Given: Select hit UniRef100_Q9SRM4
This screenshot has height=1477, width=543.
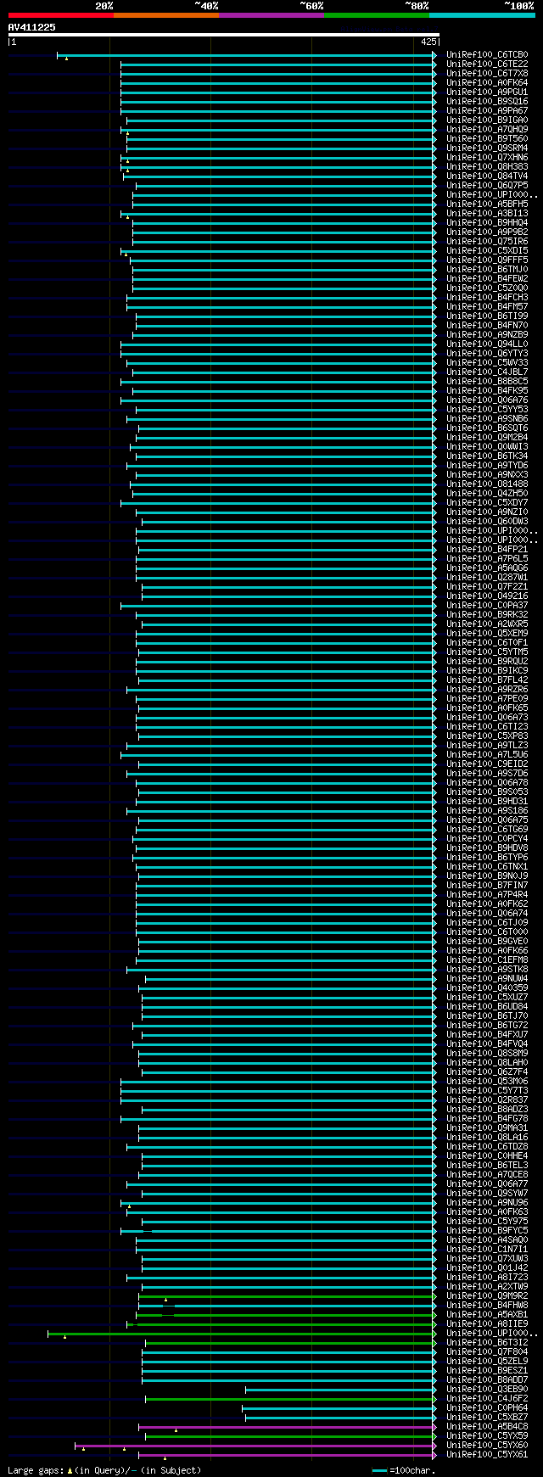Looking at the screenshot, I should (487, 148).
